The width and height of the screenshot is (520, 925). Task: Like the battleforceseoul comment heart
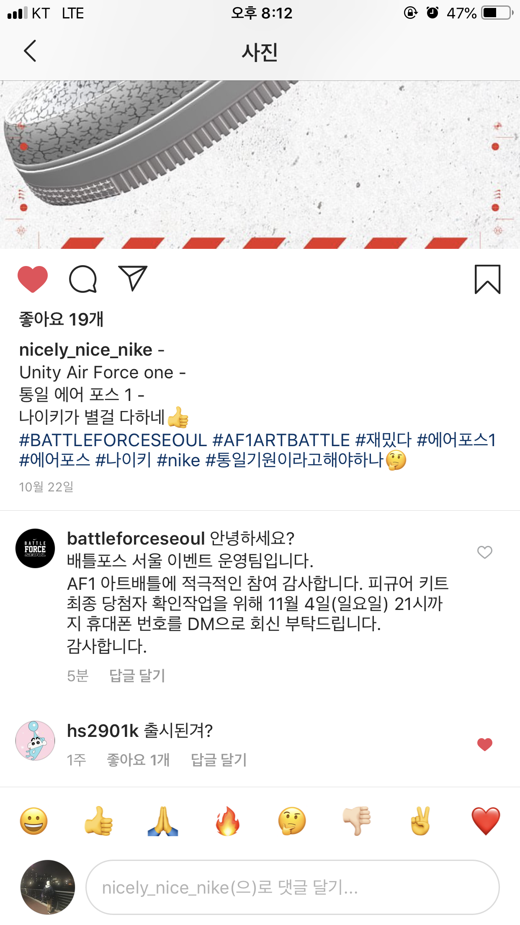coord(485,553)
